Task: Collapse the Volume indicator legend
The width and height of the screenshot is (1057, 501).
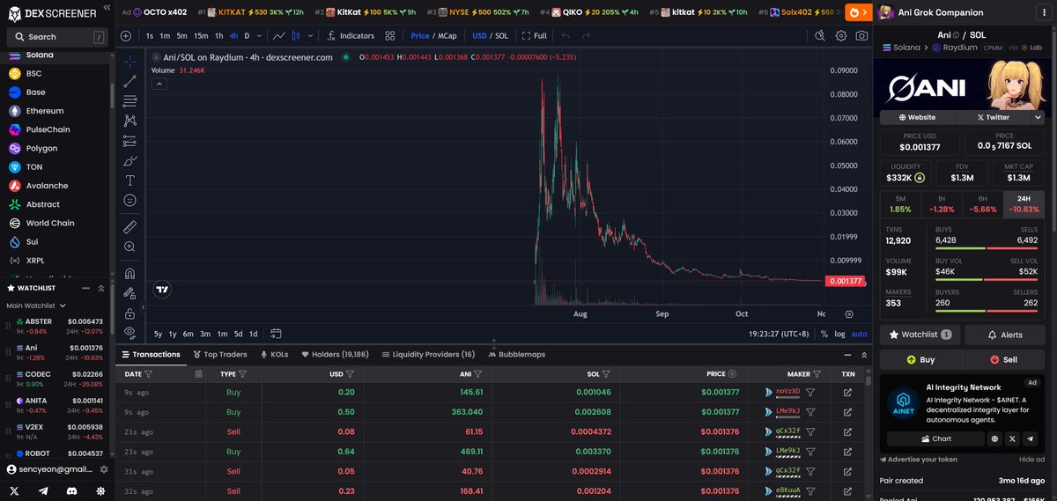Action: click(x=159, y=84)
